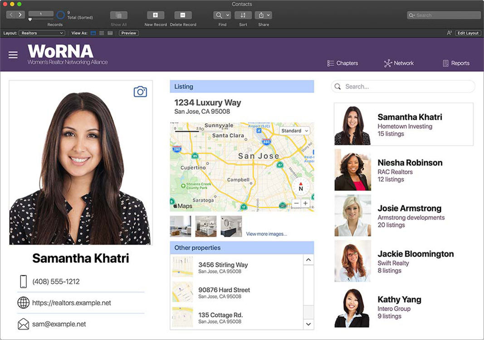
Task: Sort the records
Action: [243, 15]
